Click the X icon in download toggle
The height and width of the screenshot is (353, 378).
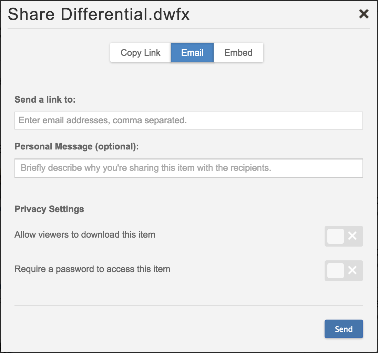click(352, 236)
